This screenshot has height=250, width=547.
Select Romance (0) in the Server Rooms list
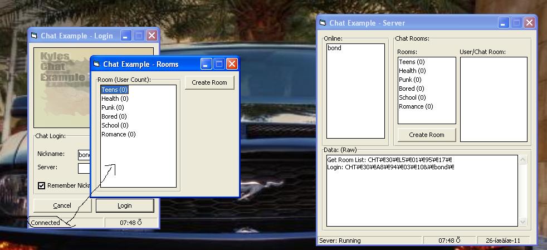416,106
